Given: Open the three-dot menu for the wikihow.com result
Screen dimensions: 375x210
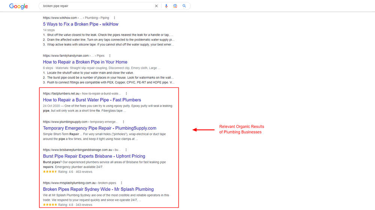Looking at the screenshot, I should coord(114,18).
